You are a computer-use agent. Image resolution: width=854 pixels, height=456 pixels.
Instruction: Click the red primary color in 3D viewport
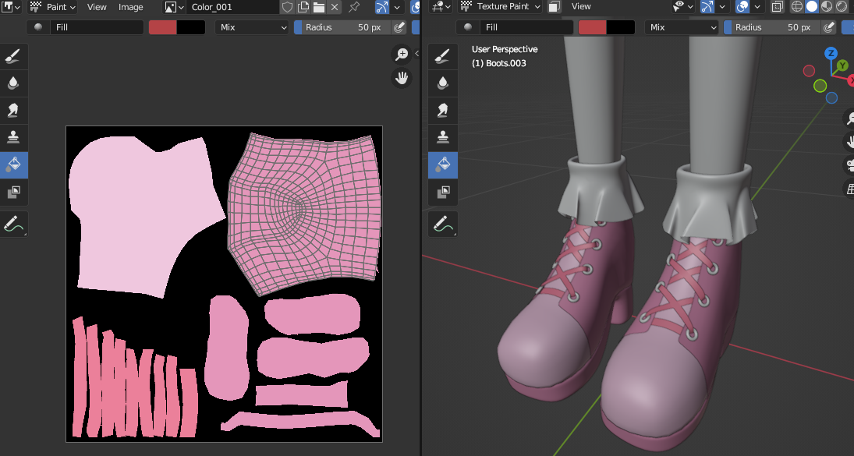(x=593, y=27)
